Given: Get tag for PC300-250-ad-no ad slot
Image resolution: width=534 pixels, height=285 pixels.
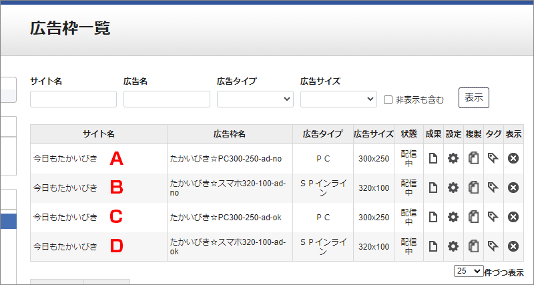Looking at the screenshot, I should [493, 158].
